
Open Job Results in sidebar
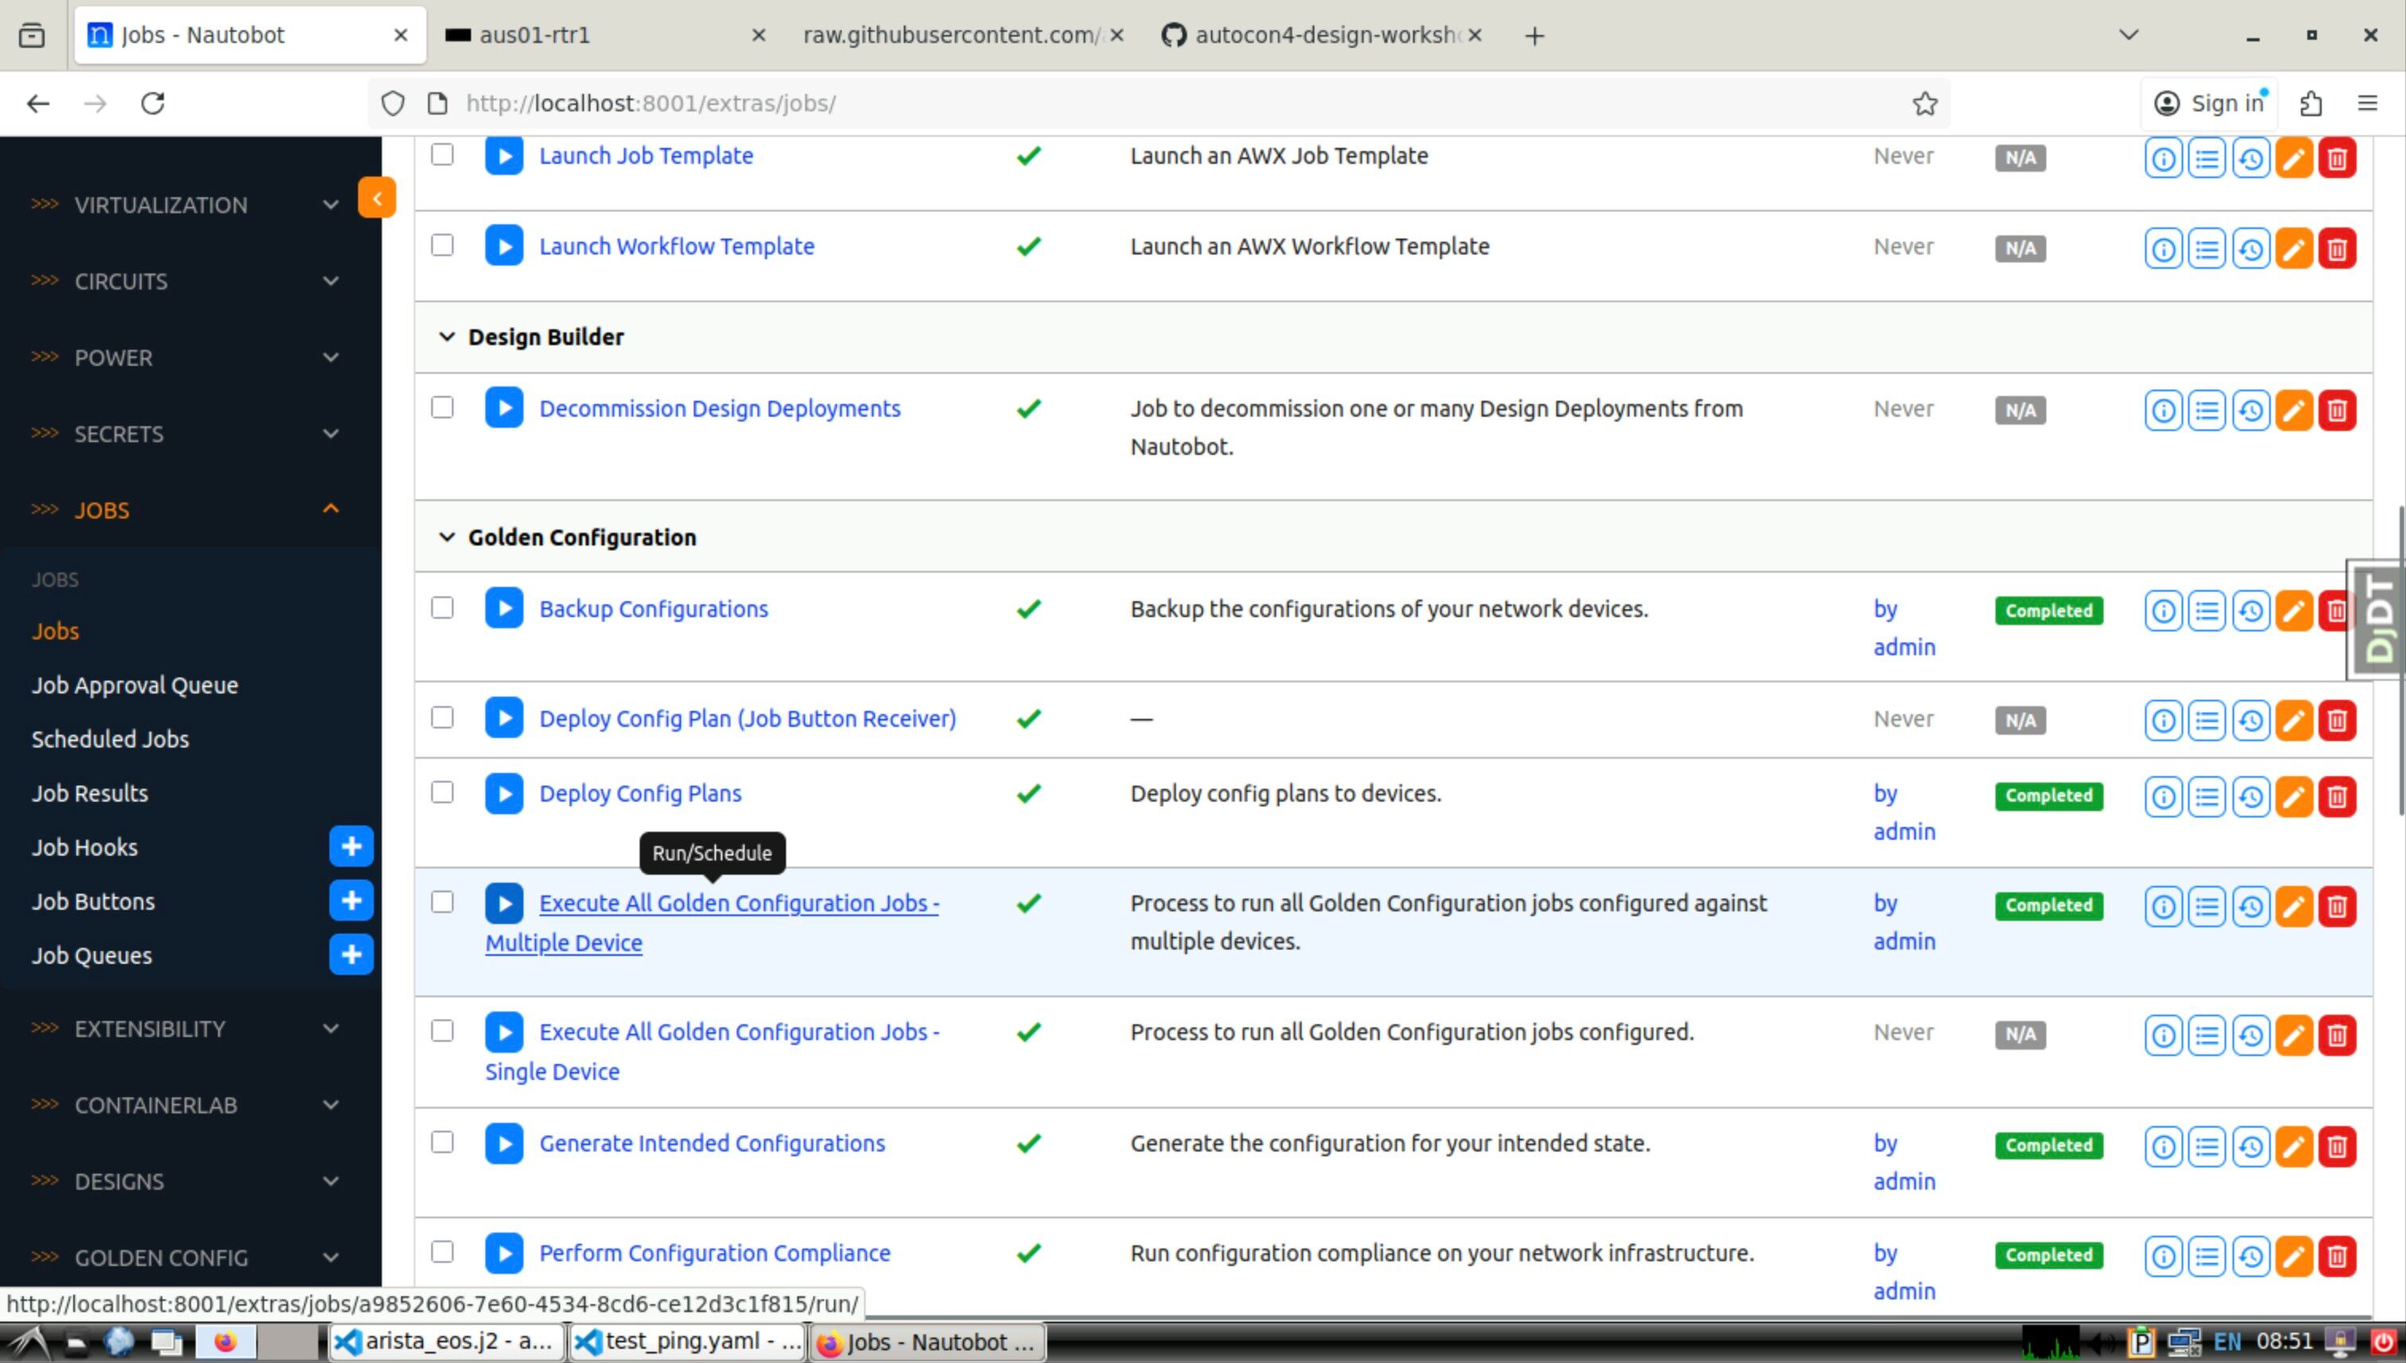(x=90, y=794)
